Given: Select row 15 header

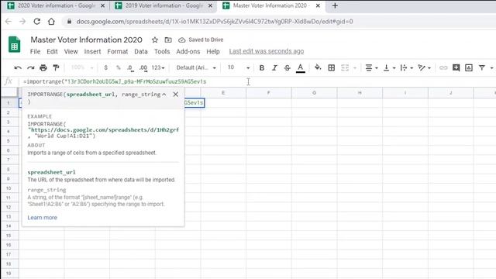Looking at the screenshot, I should click(x=9, y=236).
